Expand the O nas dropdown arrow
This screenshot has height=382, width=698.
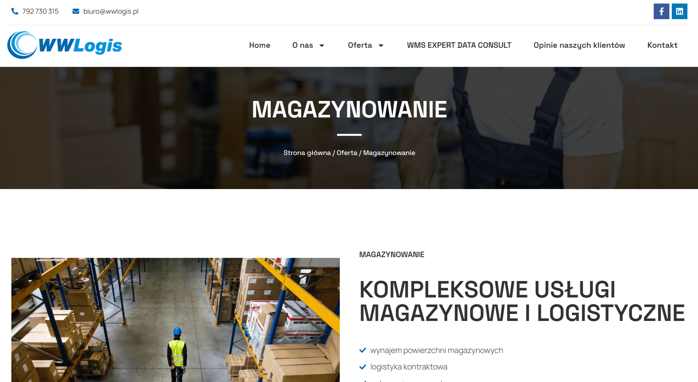coord(322,45)
